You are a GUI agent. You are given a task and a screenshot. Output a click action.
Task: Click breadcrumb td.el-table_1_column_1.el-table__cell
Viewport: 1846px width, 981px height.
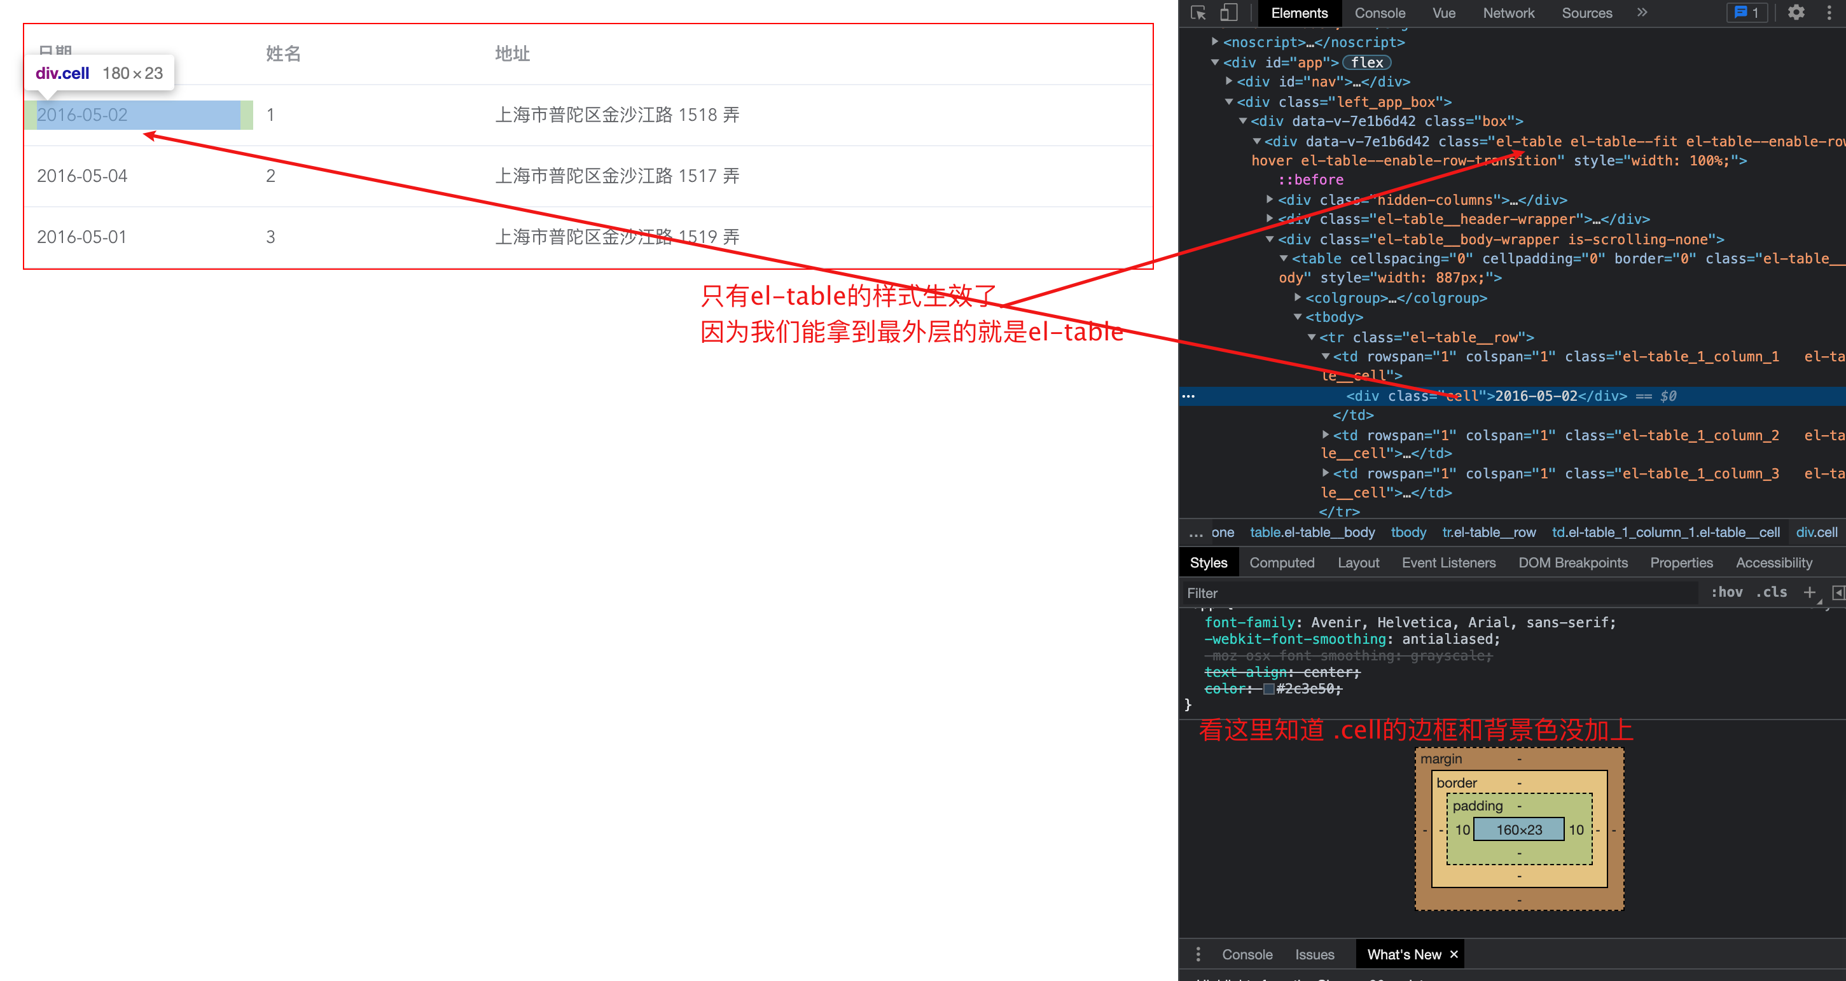click(x=1665, y=532)
